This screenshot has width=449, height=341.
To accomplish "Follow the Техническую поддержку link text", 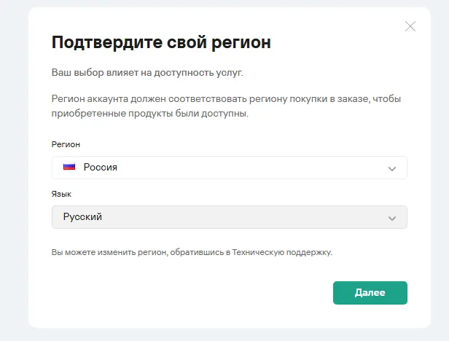I will (282, 252).
